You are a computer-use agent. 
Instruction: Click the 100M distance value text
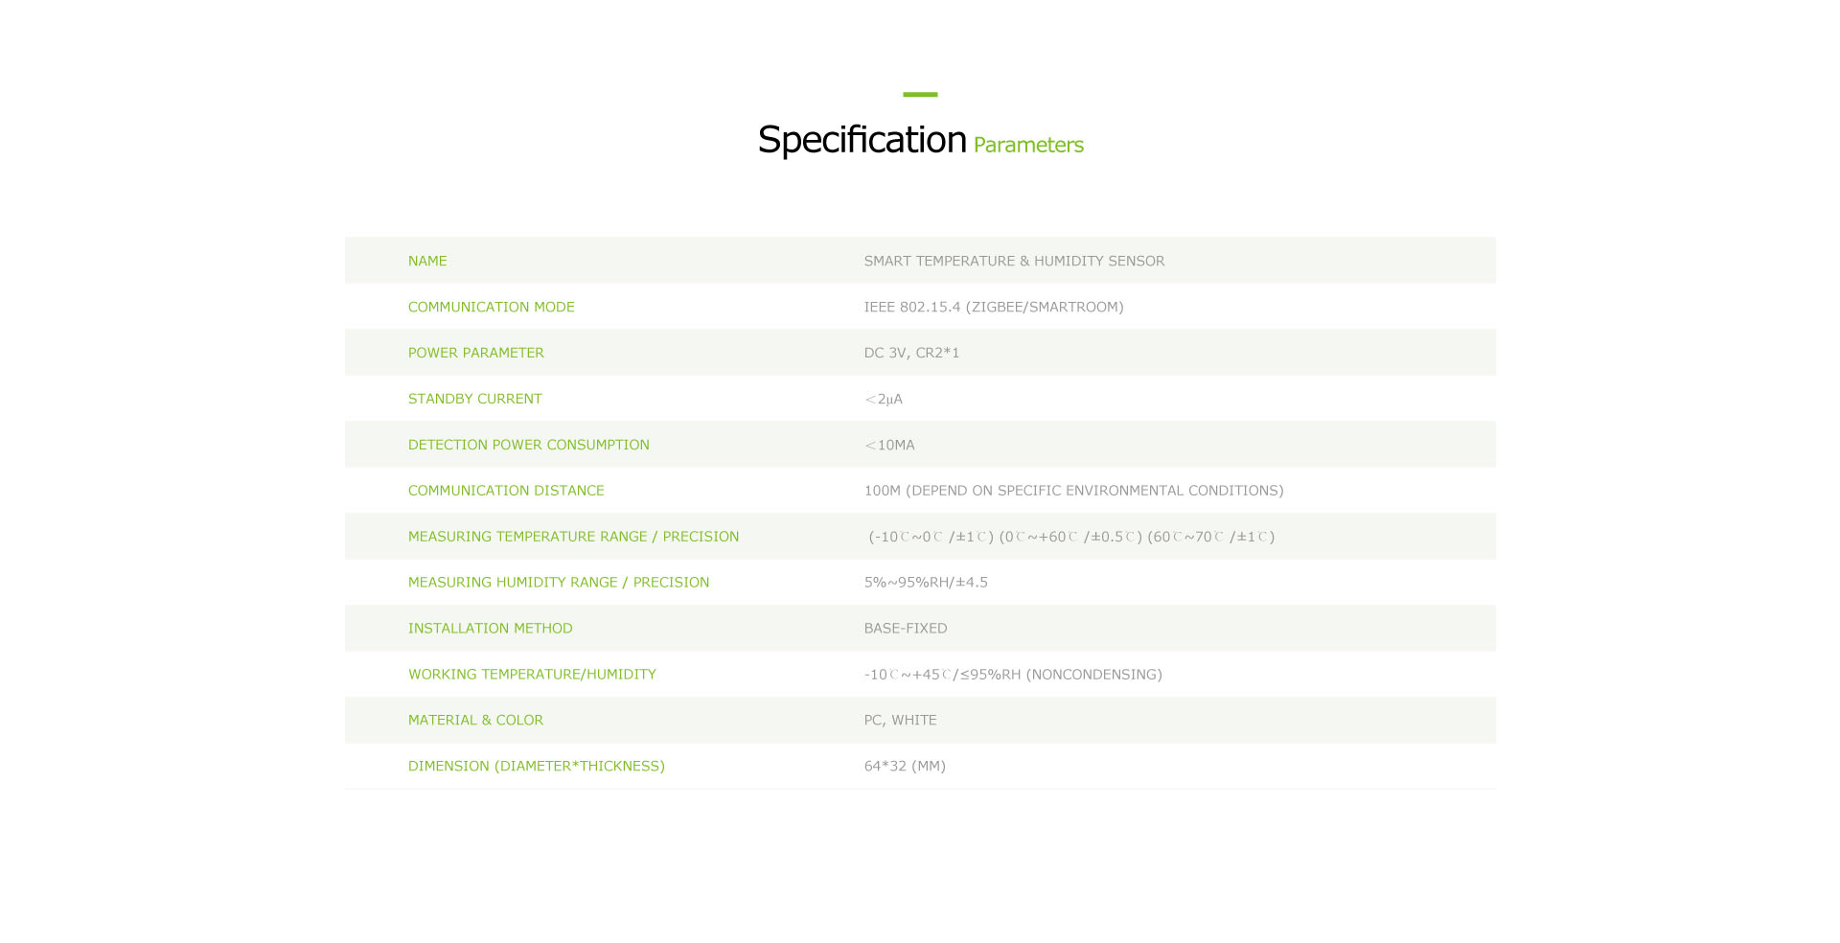tap(1073, 491)
